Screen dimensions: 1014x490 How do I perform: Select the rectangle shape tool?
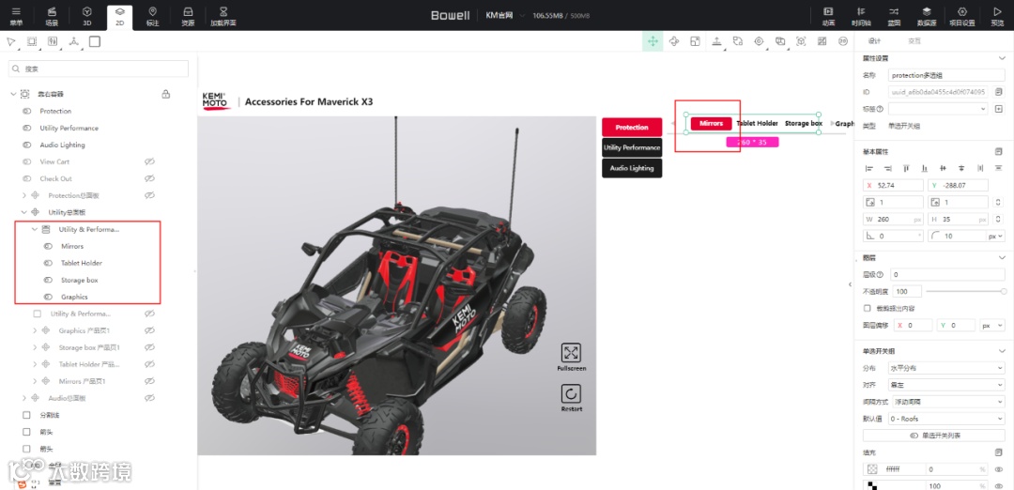click(x=95, y=41)
